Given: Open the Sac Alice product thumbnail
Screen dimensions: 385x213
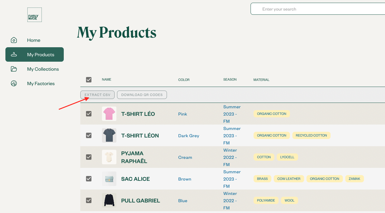Looking at the screenshot, I should click(109, 179).
